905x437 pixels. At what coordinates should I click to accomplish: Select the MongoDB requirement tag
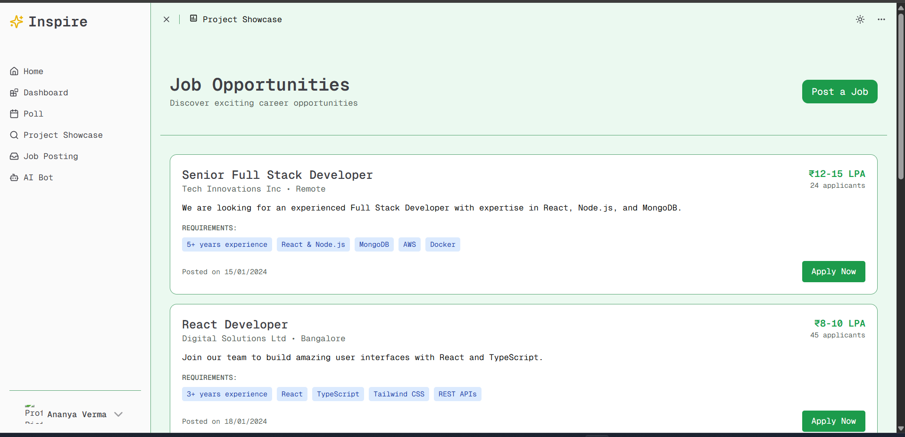point(374,244)
